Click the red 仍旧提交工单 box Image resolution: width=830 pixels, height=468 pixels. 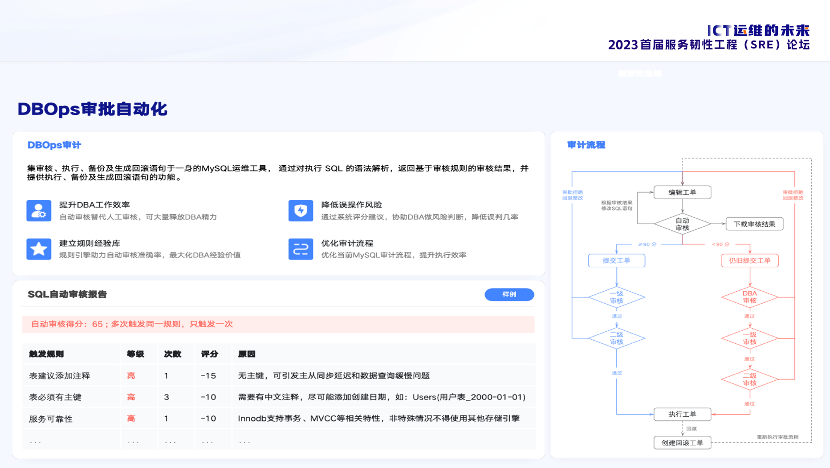(749, 260)
